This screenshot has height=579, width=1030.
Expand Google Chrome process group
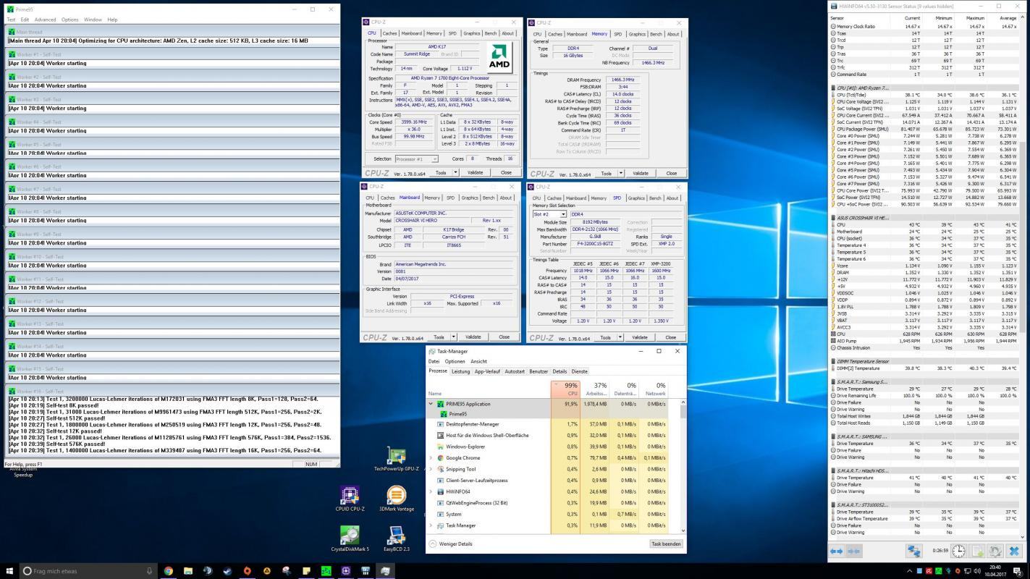coord(431,458)
